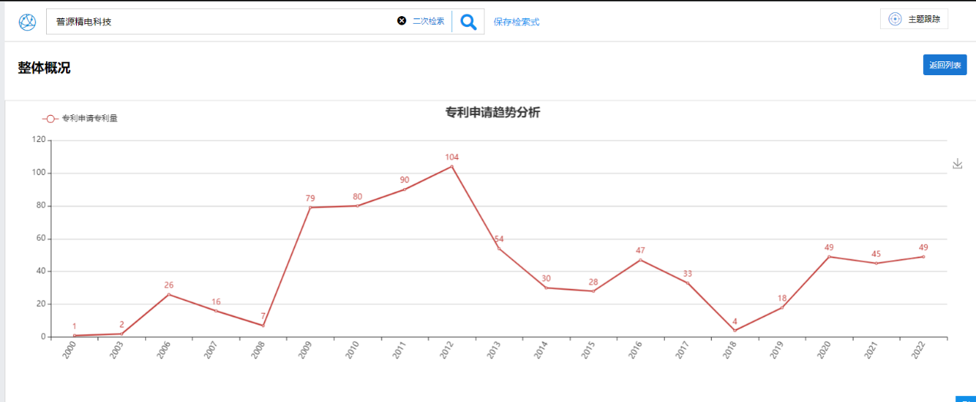
Task: Click the 2013 data point labeled 54
Action: pyautogui.click(x=499, y=248)
